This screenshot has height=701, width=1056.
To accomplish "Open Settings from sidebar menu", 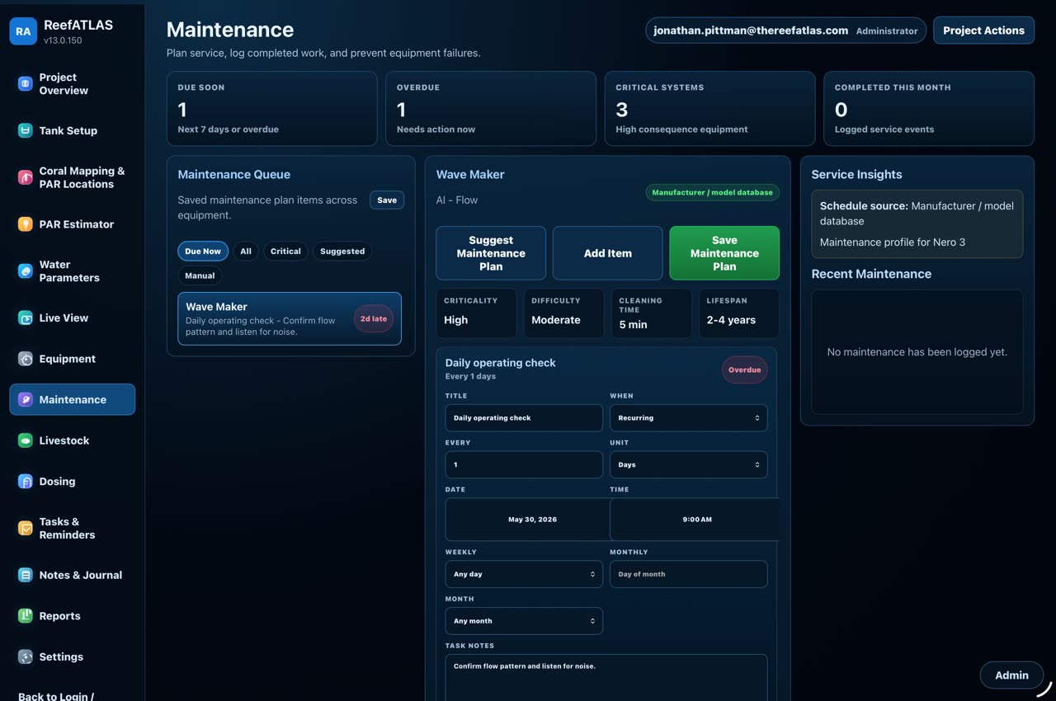I will (x=73, y=656).
